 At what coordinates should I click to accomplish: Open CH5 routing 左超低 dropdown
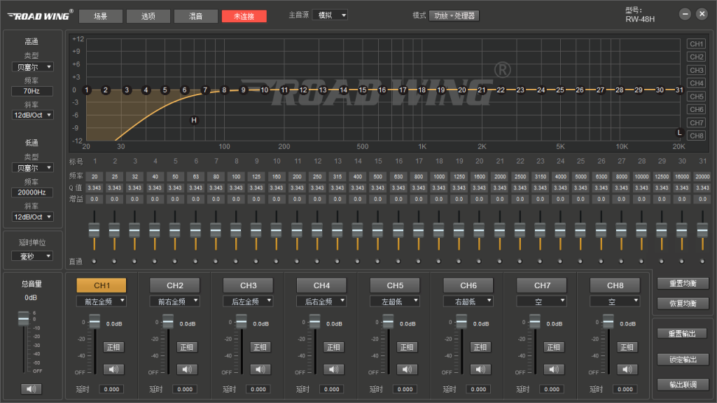pyautogui.click(x=395, y=301)
